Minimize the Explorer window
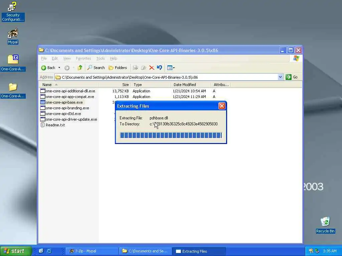 [283, 50]
